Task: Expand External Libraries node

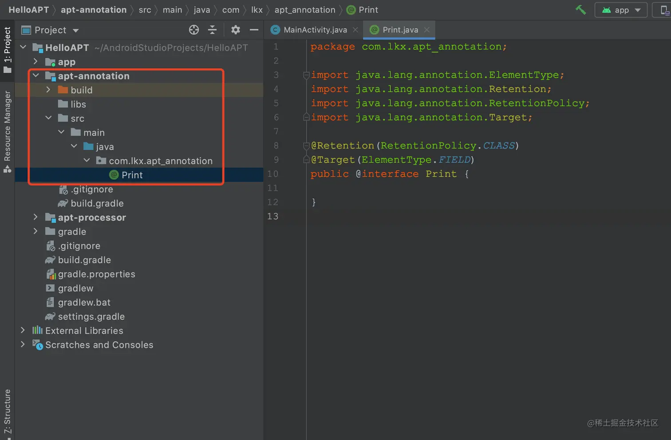Action: pyautogui.click(x=23, y=330)
